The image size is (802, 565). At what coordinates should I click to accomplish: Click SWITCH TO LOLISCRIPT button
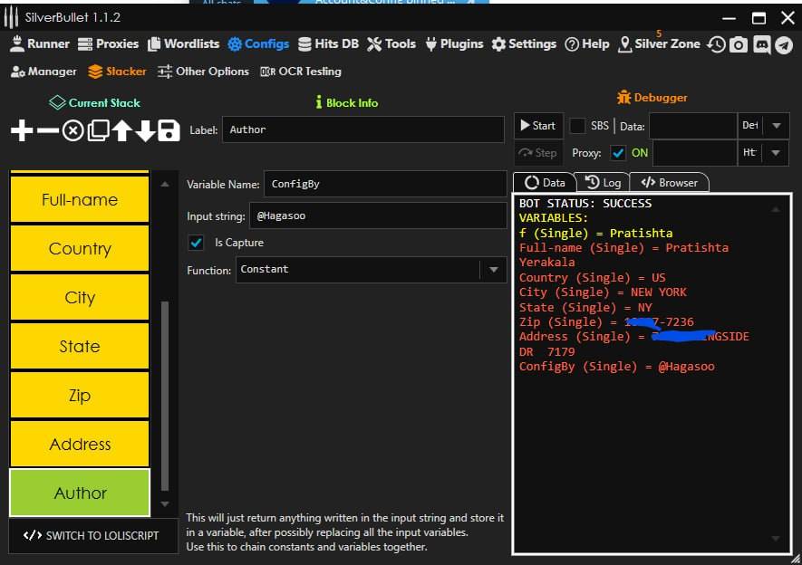tap(92, 535)
